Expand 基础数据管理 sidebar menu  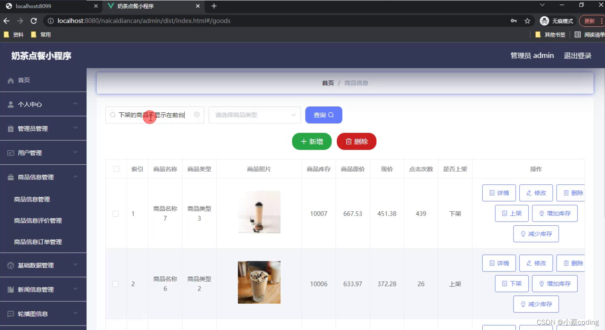pyautogui.click(x=43, y=265)
